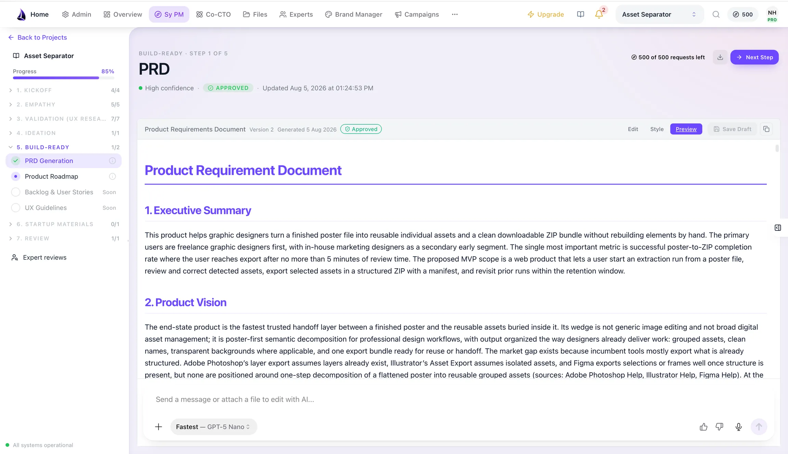Open the Brand Manager tab
The image size is (788, 454).
[353, 14]
